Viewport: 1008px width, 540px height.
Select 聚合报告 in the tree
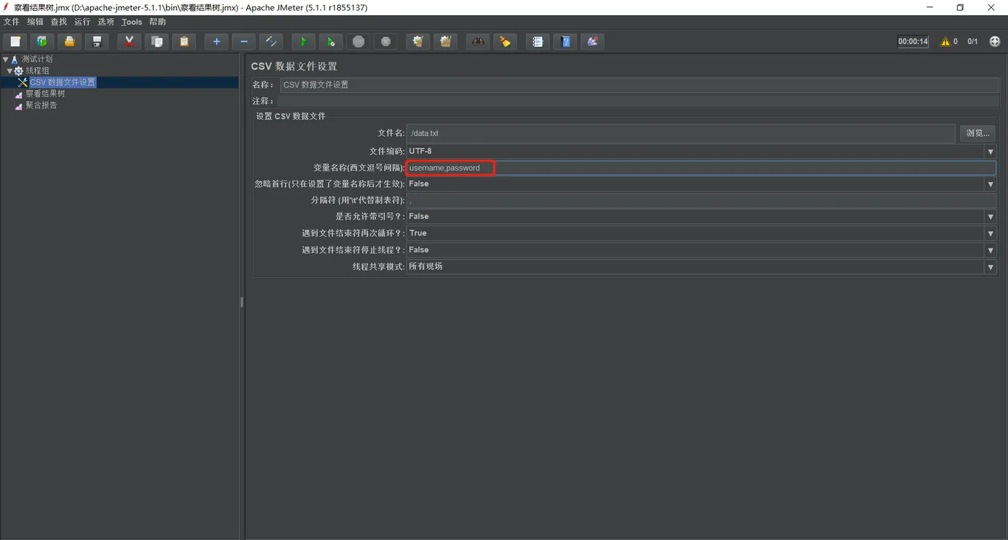pos(41,105)
